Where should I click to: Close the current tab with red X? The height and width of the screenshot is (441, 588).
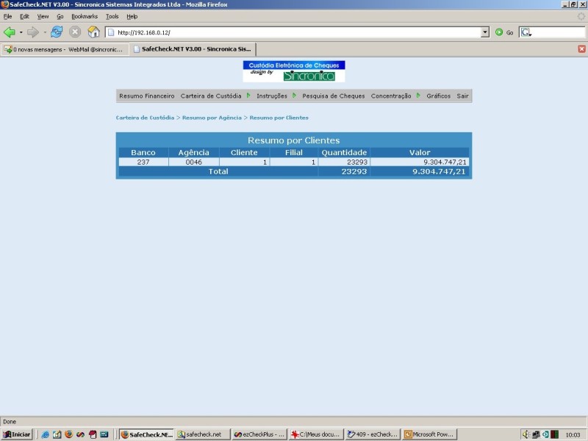pyautogui.click(x=581, y=49)
